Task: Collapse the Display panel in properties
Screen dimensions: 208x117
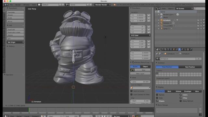Action: pos(157,87)
